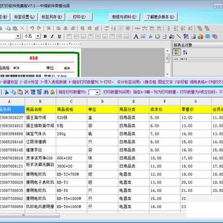Insert a date/time clock object

click(157, 37)
